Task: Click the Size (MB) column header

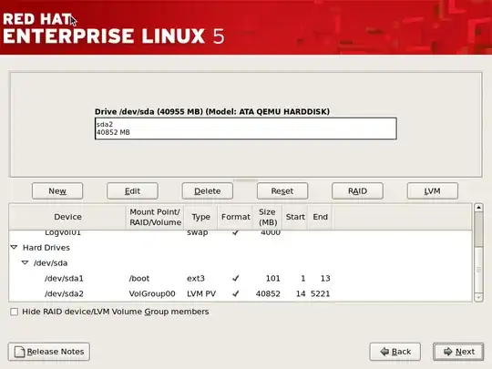Action: [x=268, y=217]
